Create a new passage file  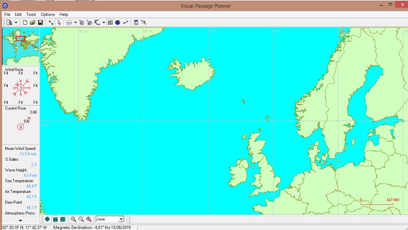point(25,23)
